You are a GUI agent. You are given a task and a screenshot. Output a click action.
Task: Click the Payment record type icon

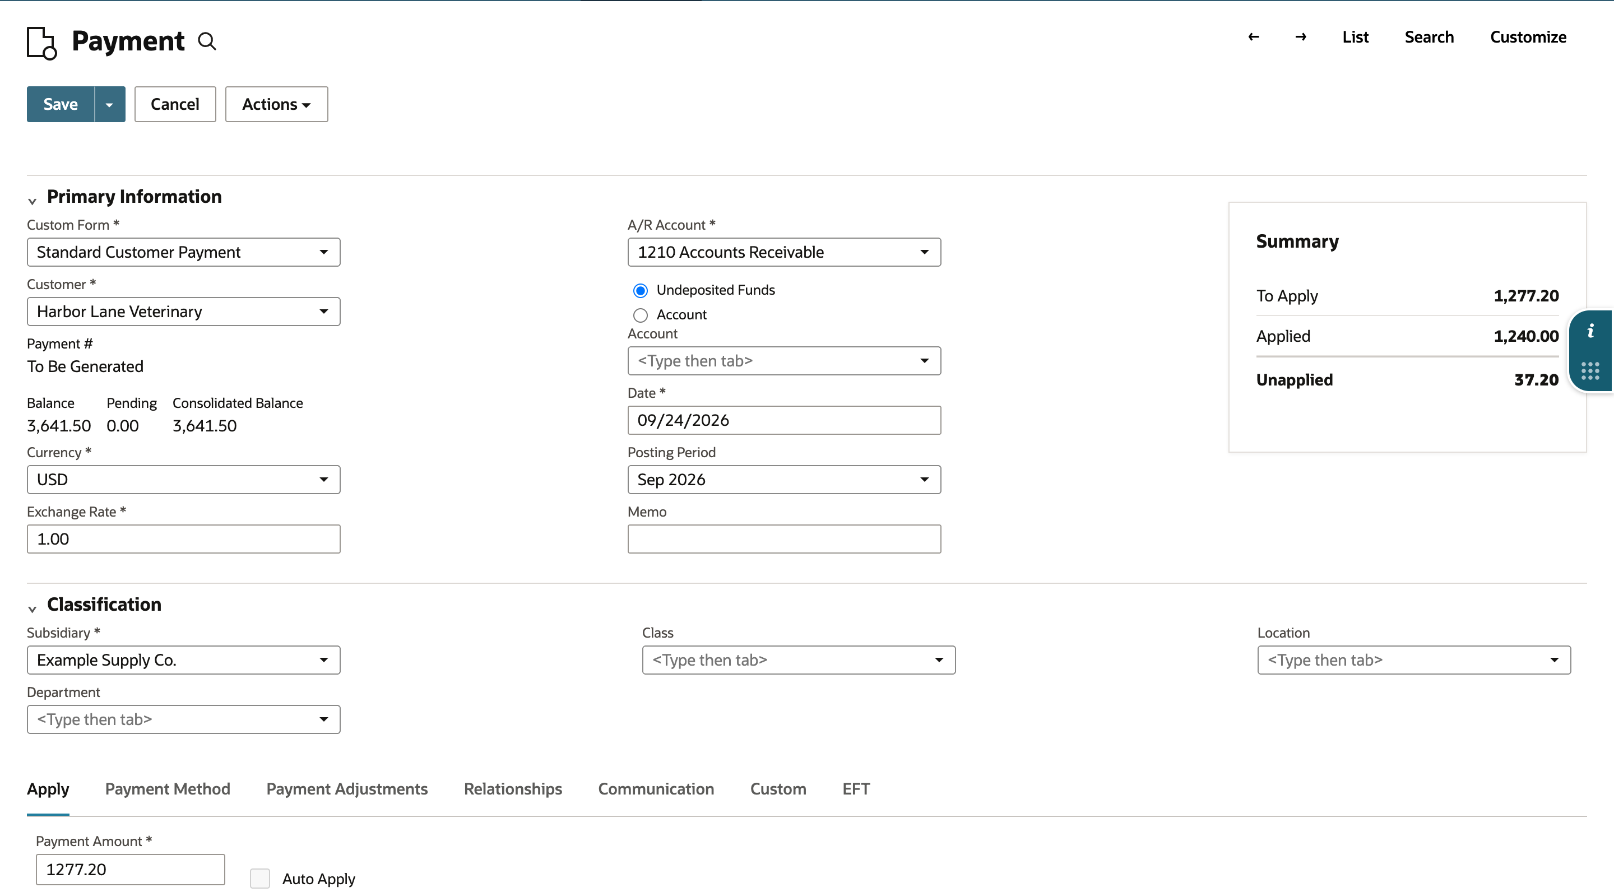point(42,43)
